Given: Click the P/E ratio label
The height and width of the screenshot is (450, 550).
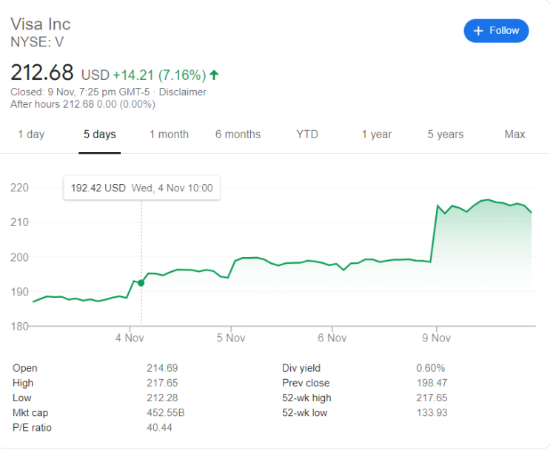Looking at the screenshot, I should click(32, 428).
